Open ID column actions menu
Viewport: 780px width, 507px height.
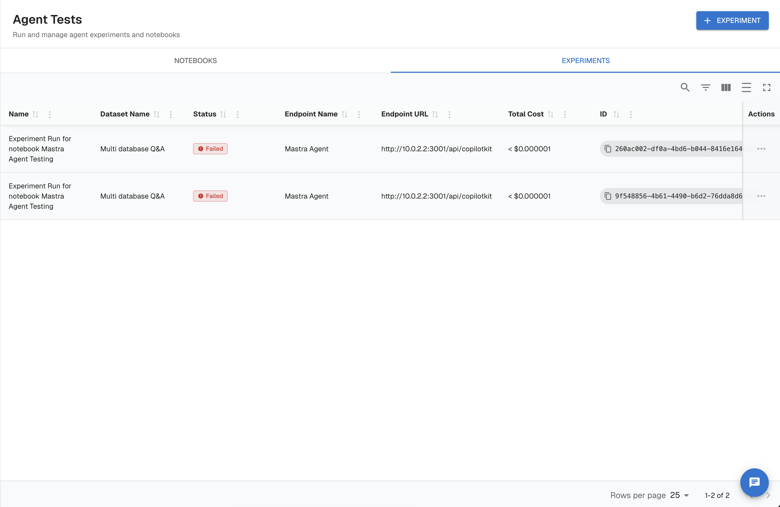631,114
